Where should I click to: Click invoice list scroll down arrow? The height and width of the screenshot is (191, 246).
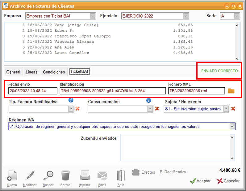[x=237, y=59]
